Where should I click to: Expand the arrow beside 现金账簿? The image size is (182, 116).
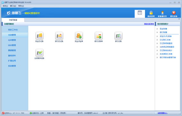tap(157, 29)
